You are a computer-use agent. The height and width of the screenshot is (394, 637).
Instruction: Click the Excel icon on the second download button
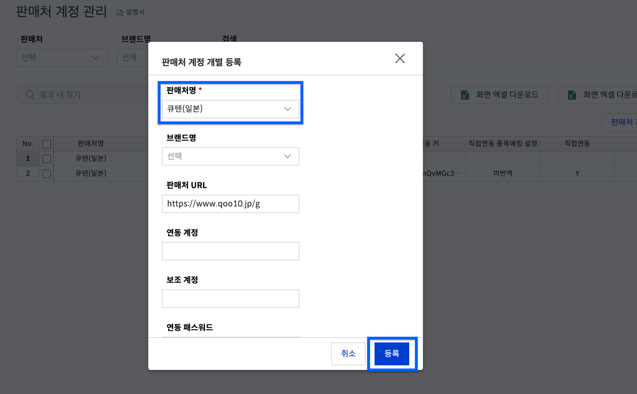(x=572, y=95)
